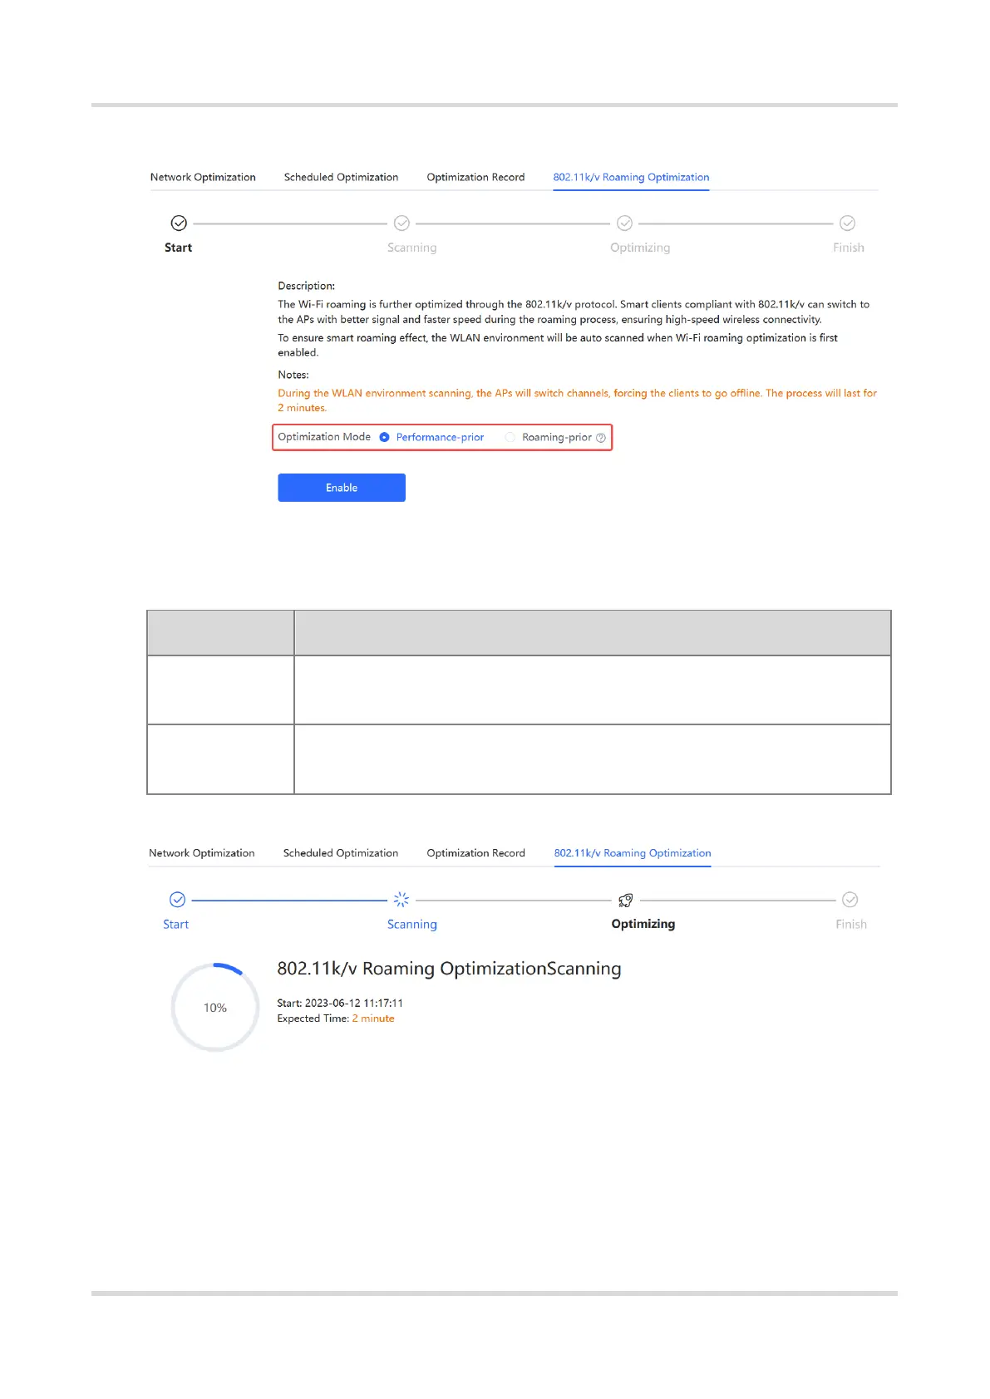Switch to the upper Scheduled Optimization tab
Viewport: 990px width, 1399px height.
(x=341, y=177)
